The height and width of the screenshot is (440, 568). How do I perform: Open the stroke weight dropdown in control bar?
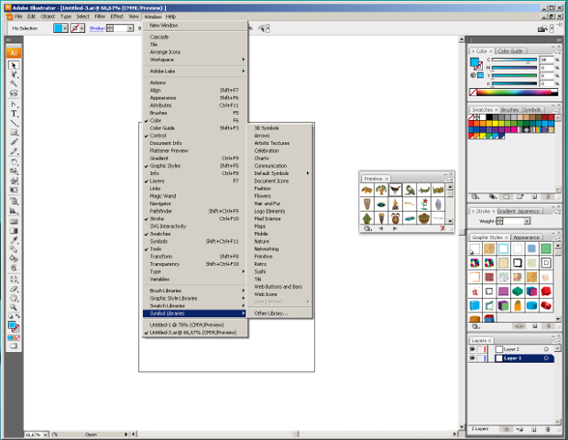(130, 28)
